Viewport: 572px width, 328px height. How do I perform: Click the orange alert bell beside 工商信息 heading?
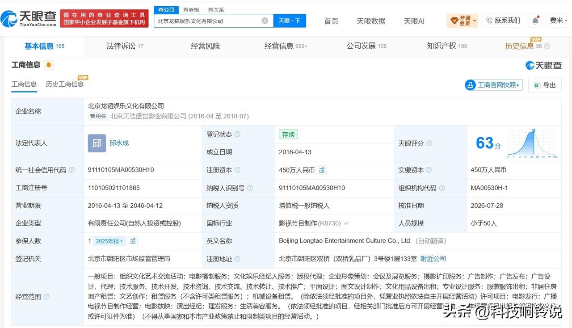[x=49, y=65]
